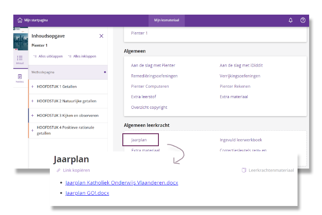The width and height of the screenshot is (322, 215).
Task: Click the link icon beside Link kopiëren
Action: click(58, 170)
